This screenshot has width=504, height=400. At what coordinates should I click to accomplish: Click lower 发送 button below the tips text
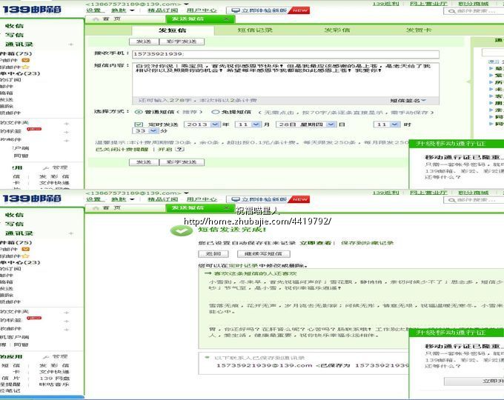tap(144, 162)
